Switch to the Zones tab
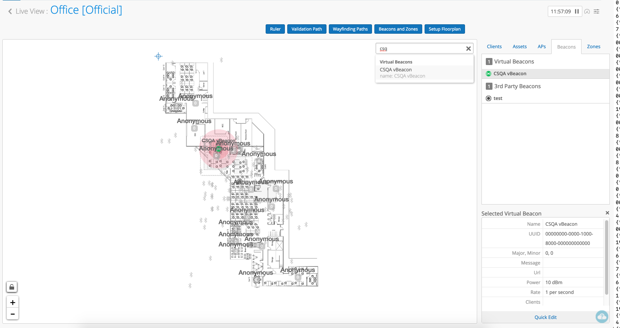The width and height of the screenshot is (620, 328). [x=593, y=47]
